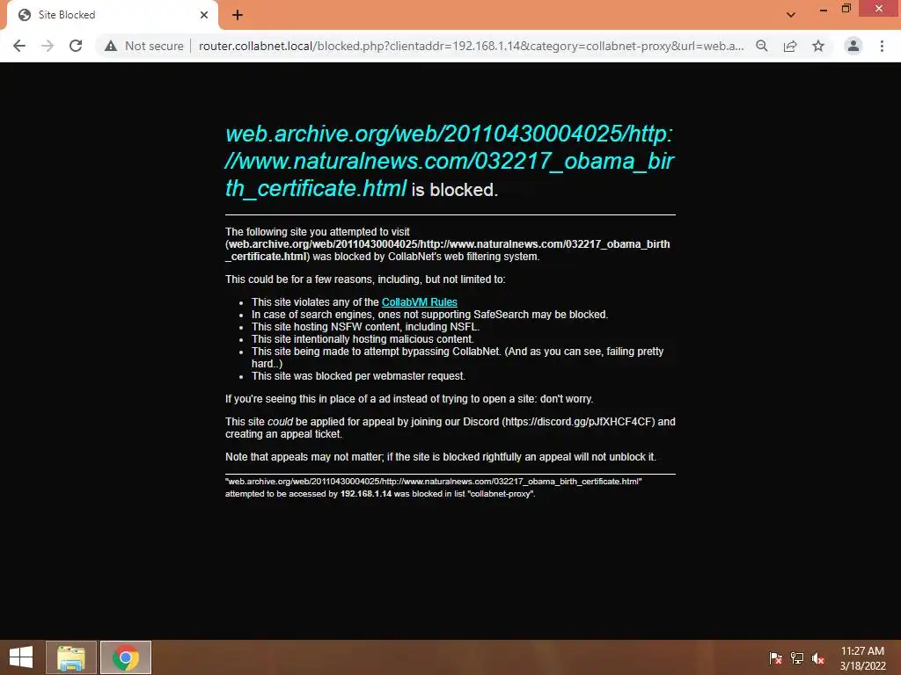The image size is (901, 675).
Task: Click the "is blocked." heading text
Action: coord(455,190)
